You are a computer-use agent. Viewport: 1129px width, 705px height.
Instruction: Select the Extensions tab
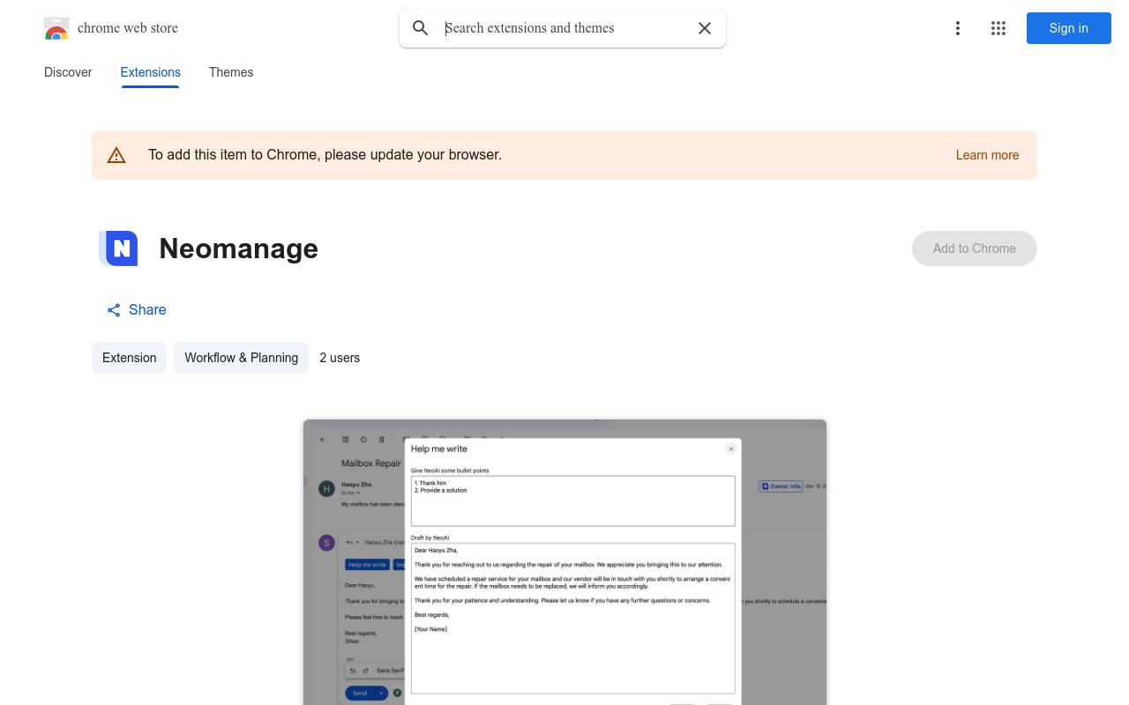pyautogui.click(x=151, y=72)
